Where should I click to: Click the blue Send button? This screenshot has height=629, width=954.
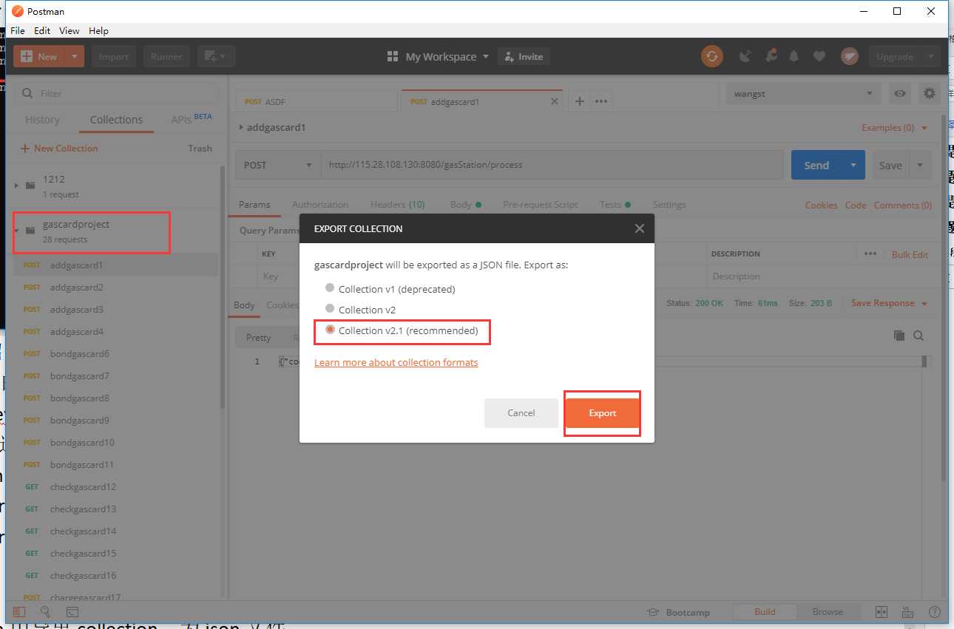[817, 165]
